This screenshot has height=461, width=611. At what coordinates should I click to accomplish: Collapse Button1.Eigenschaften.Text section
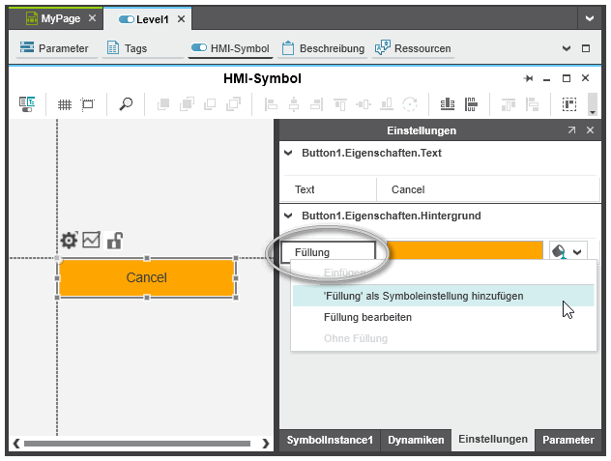click(x=287, y=153)
